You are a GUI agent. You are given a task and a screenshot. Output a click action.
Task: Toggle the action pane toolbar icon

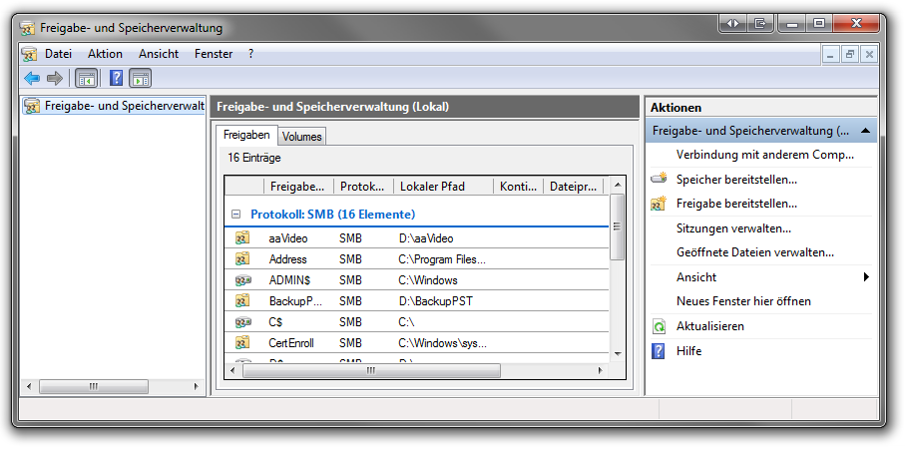click(141, 78)
